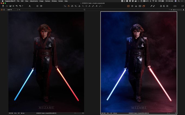Select the White balance picker tool
The image size is (185, 115).
(93, 6)
